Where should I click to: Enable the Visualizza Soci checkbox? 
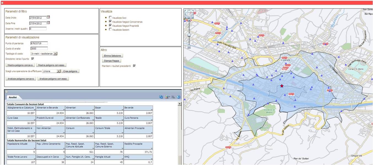click(110, 18)
